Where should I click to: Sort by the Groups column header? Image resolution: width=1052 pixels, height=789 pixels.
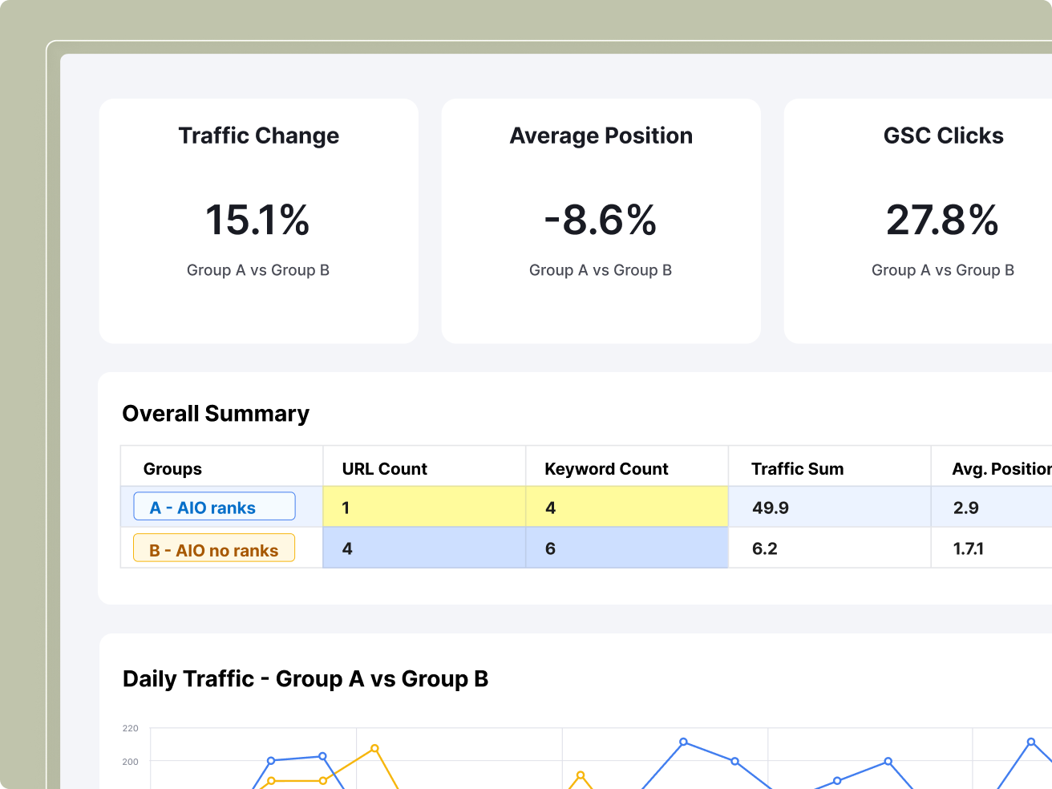tap(172, 468)
